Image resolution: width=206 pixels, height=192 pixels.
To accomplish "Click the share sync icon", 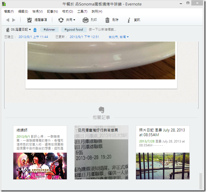I will click(61, 20).
